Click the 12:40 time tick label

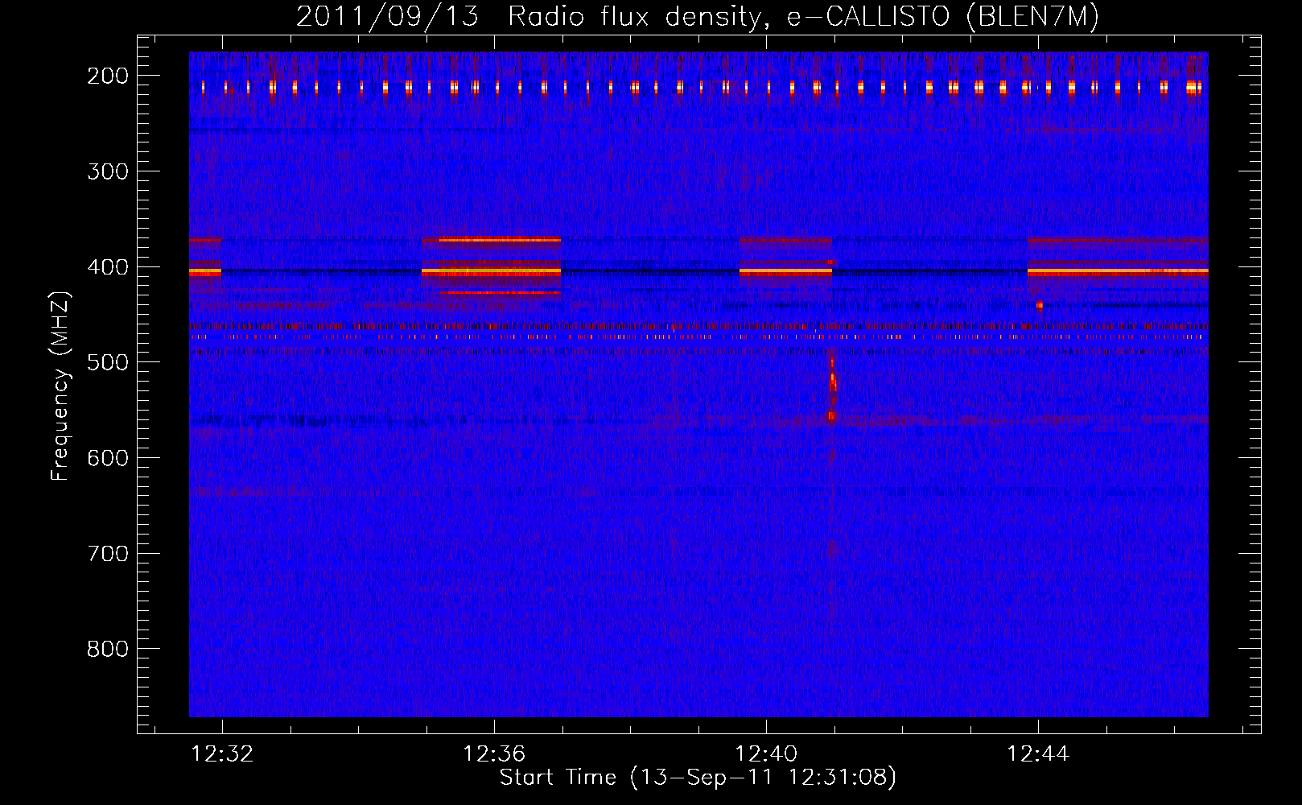[767, 754]
